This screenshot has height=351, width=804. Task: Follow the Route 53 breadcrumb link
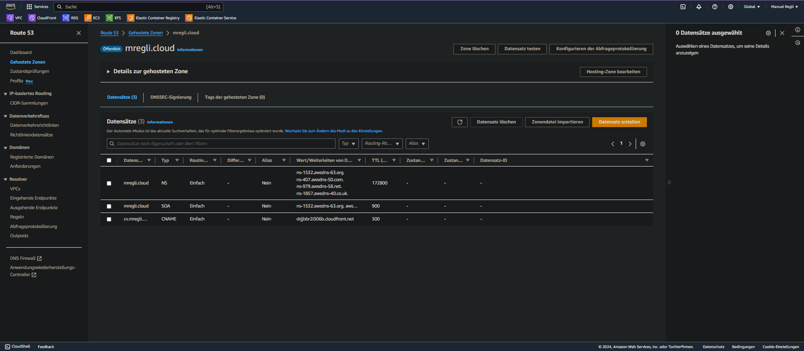(x=109, y=33)
